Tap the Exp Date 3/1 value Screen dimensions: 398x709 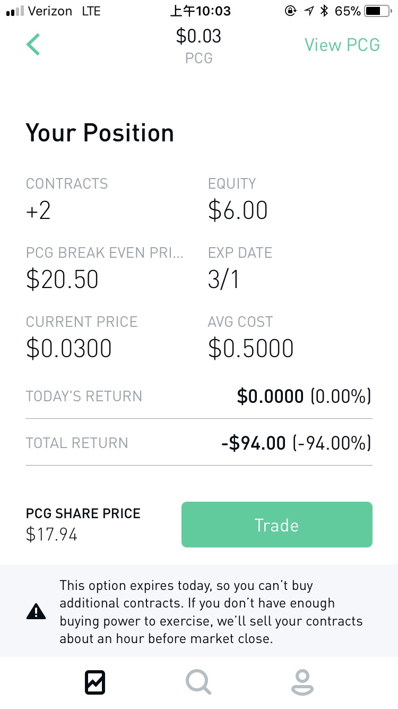(x=223, y=280)
